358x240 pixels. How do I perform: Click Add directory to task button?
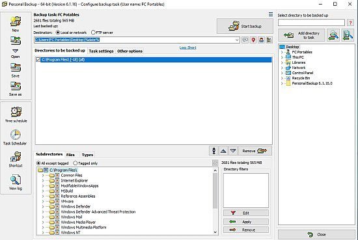click(x=301, y=35)
